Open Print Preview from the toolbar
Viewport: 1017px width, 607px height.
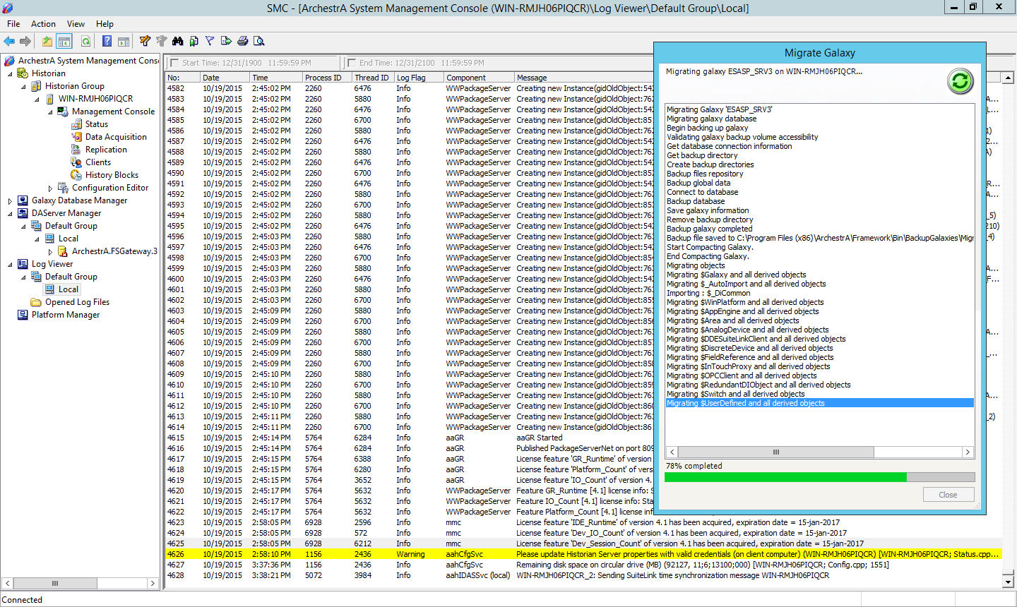click(x=259, y=42)
